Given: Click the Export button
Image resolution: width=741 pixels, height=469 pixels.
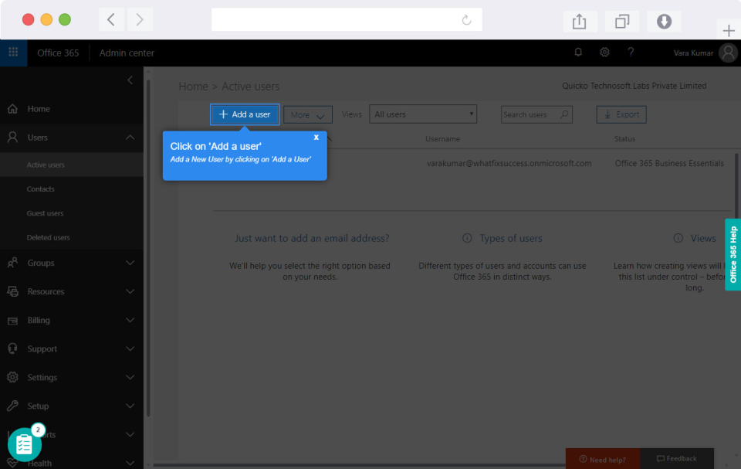Looking at the screenshot, I should coord(621,114).
